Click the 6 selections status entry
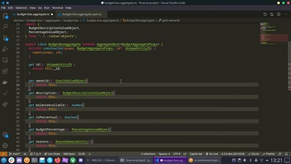Image resolution: width=291 pixels, height=164 pixels. (148, 154)
